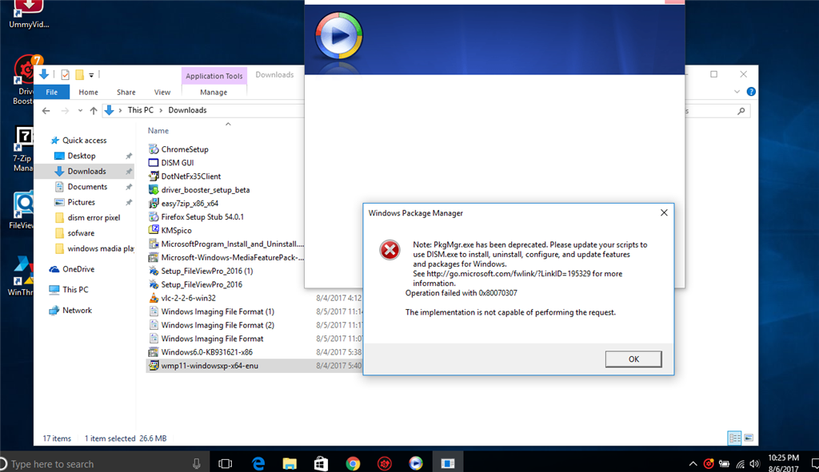Select Network in the navigation pane
The image size is (819, 472).
77,311
